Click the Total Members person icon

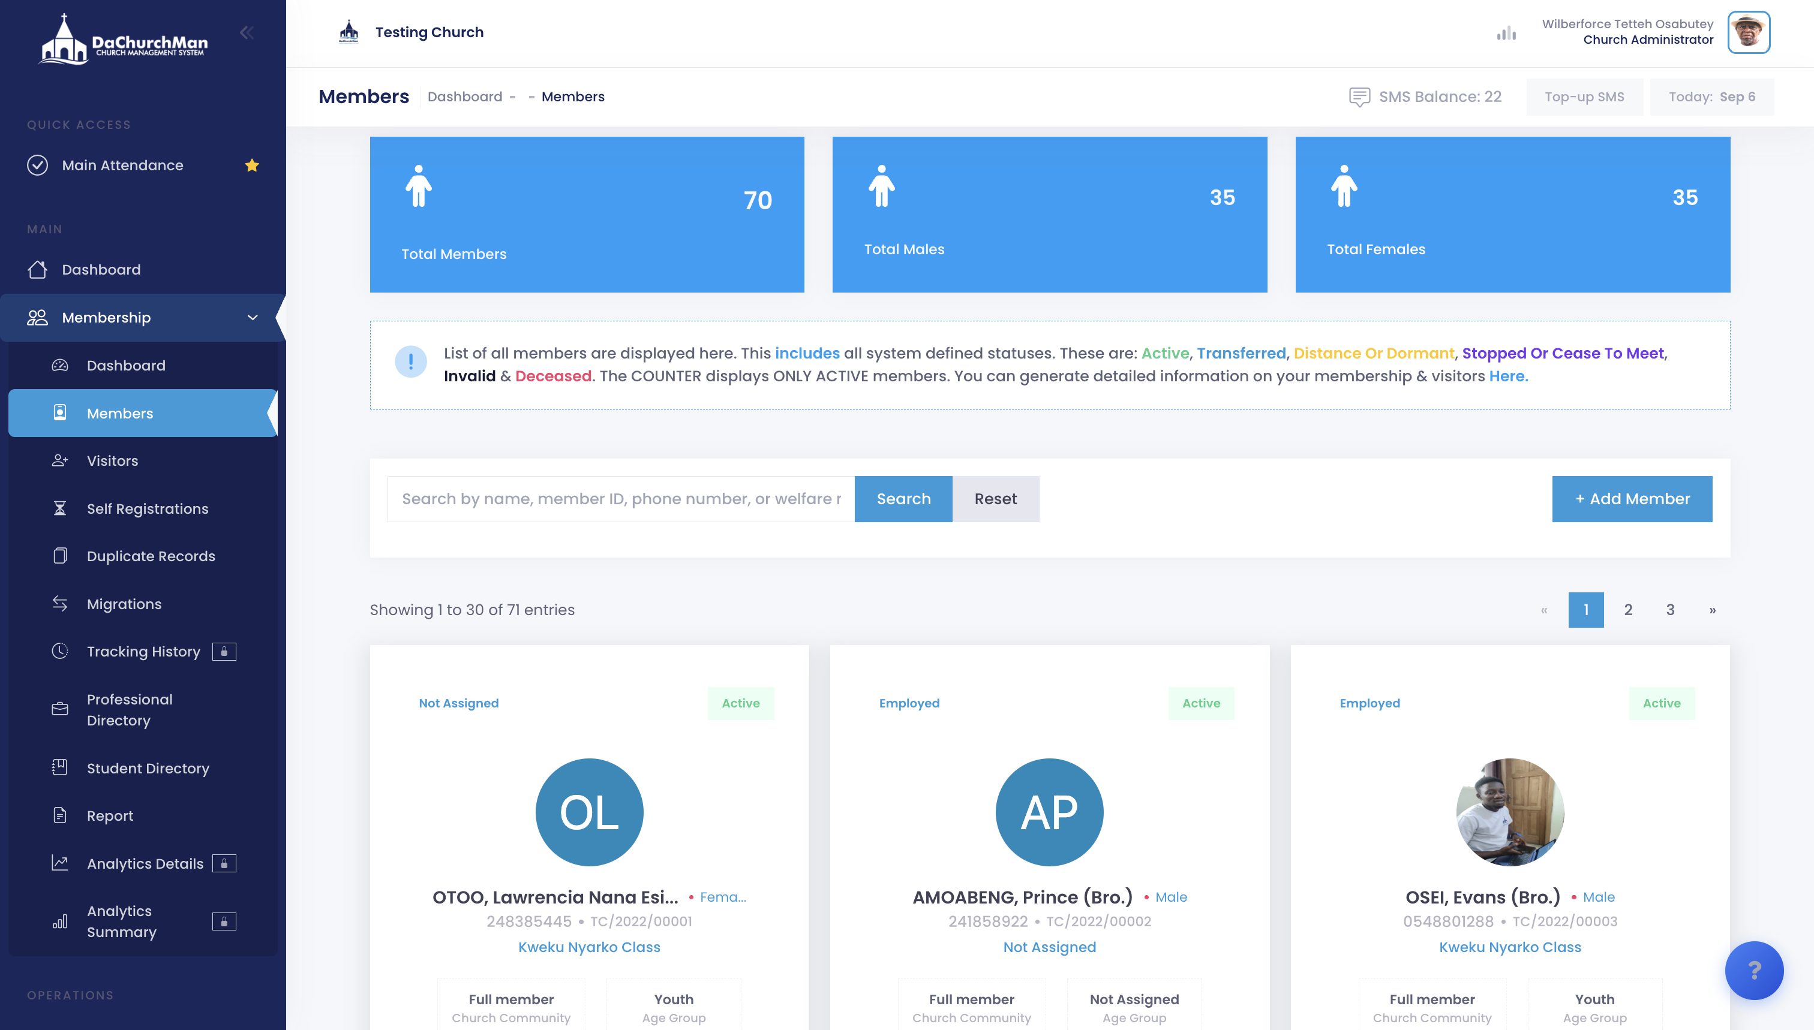[x=418, y=186]
